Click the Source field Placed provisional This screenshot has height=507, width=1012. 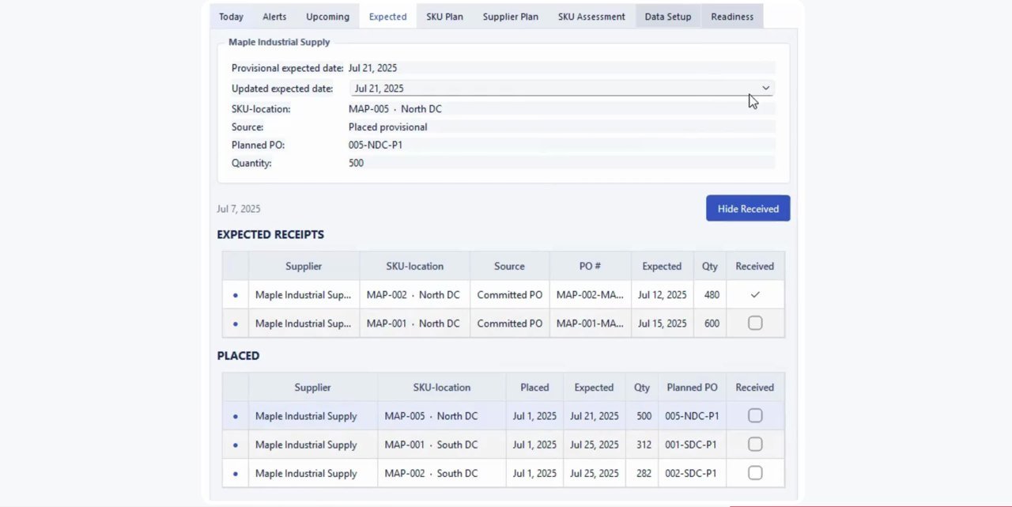[561, 127]
